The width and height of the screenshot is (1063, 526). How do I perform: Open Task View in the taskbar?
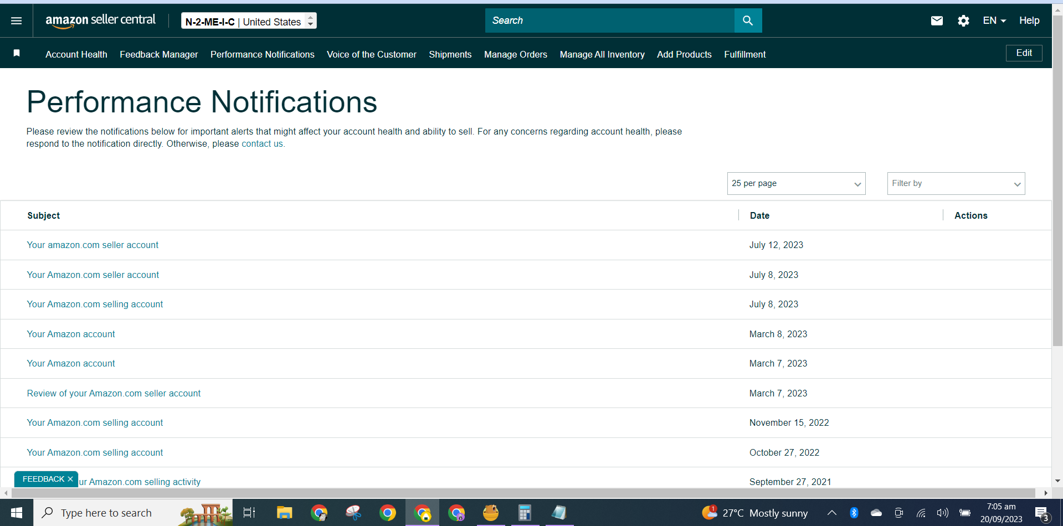[249, 513]
